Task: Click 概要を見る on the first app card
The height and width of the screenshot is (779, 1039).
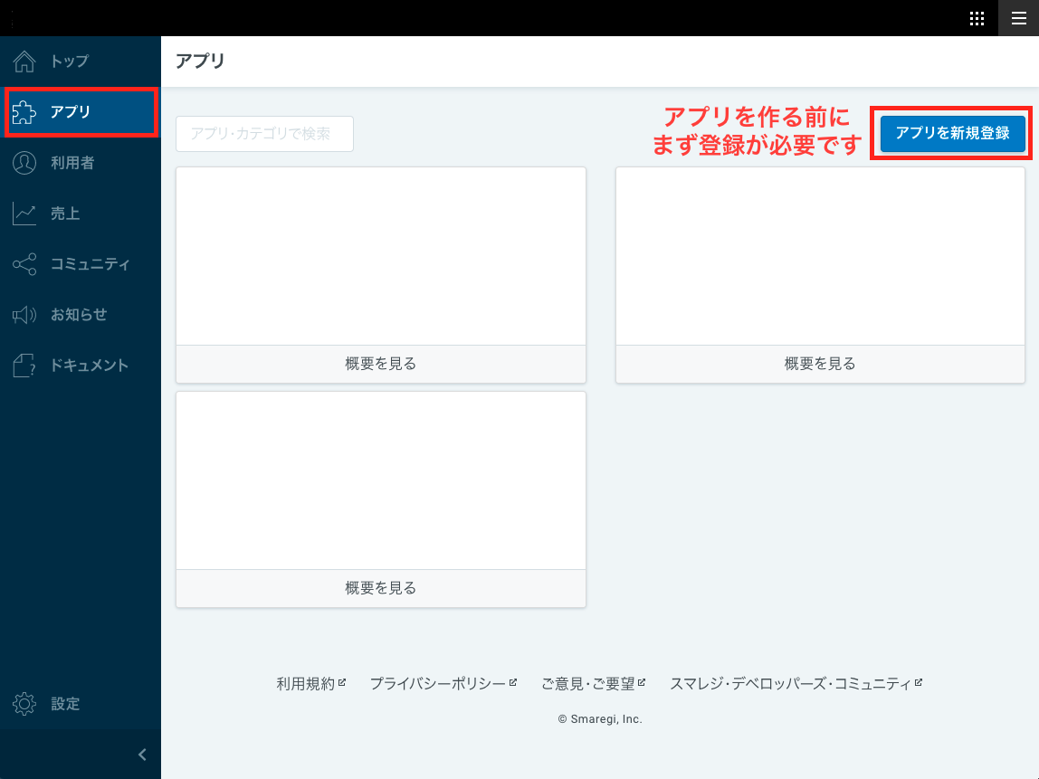Action: pos(380,363)
